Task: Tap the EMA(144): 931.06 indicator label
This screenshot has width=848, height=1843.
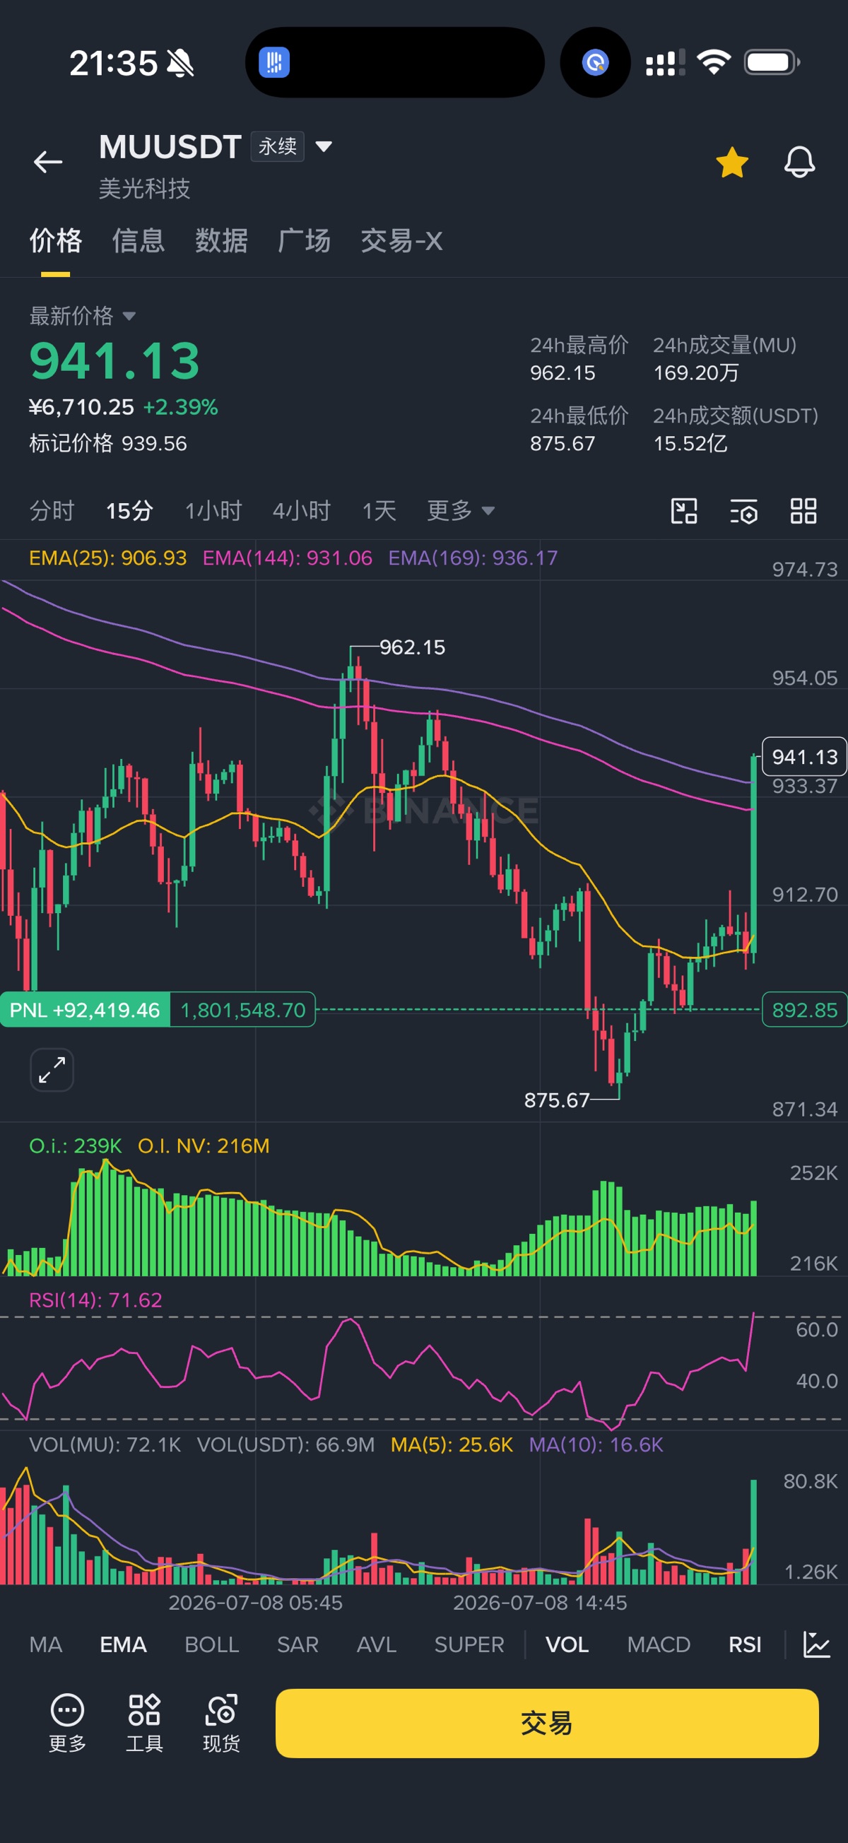Action: click(287, 558)
